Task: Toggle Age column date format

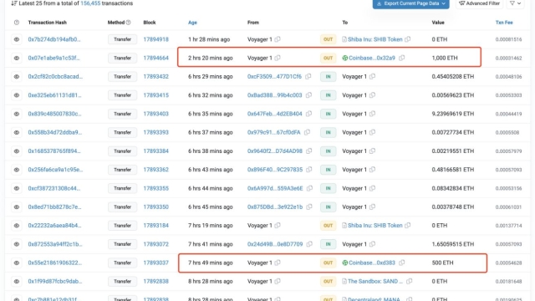Action: point(192,23)
